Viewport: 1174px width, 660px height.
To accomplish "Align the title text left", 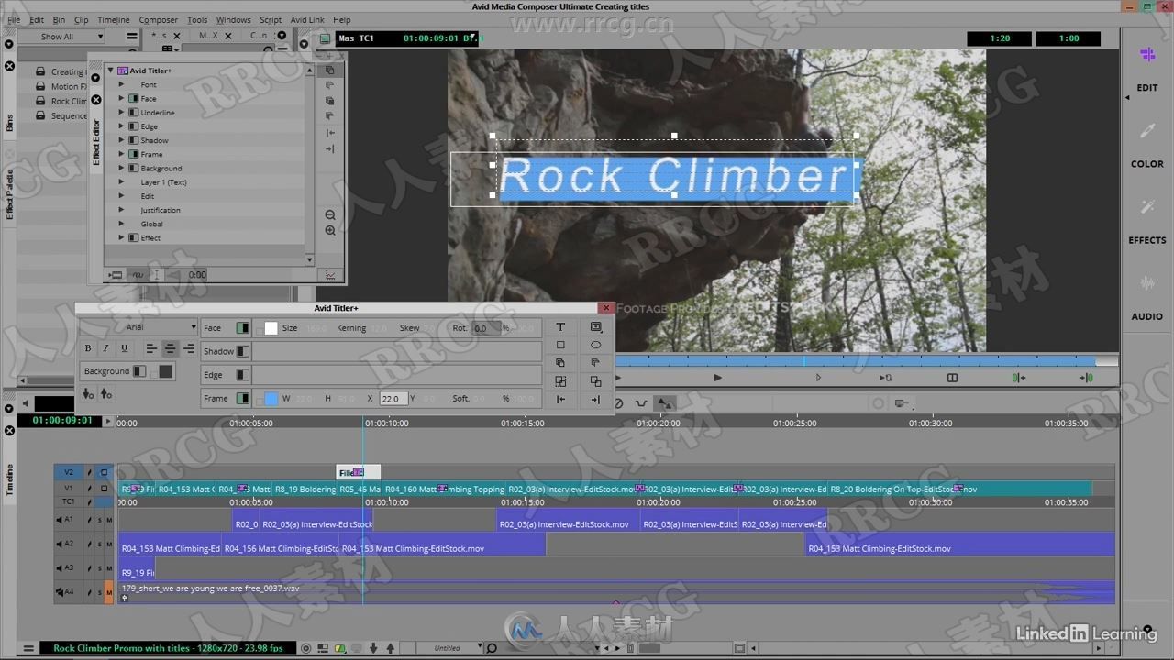I will (151, 348).
